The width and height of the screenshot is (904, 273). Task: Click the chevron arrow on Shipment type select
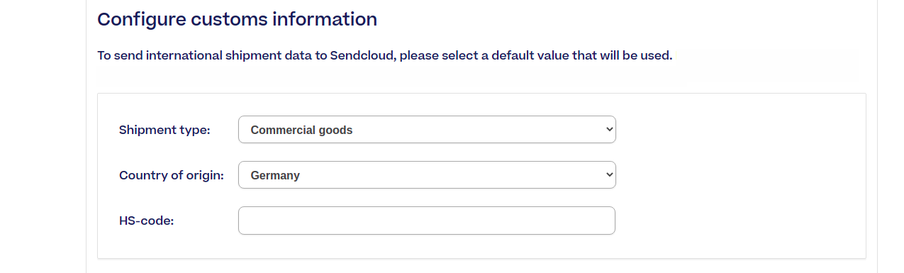click(x=608, y=130)
